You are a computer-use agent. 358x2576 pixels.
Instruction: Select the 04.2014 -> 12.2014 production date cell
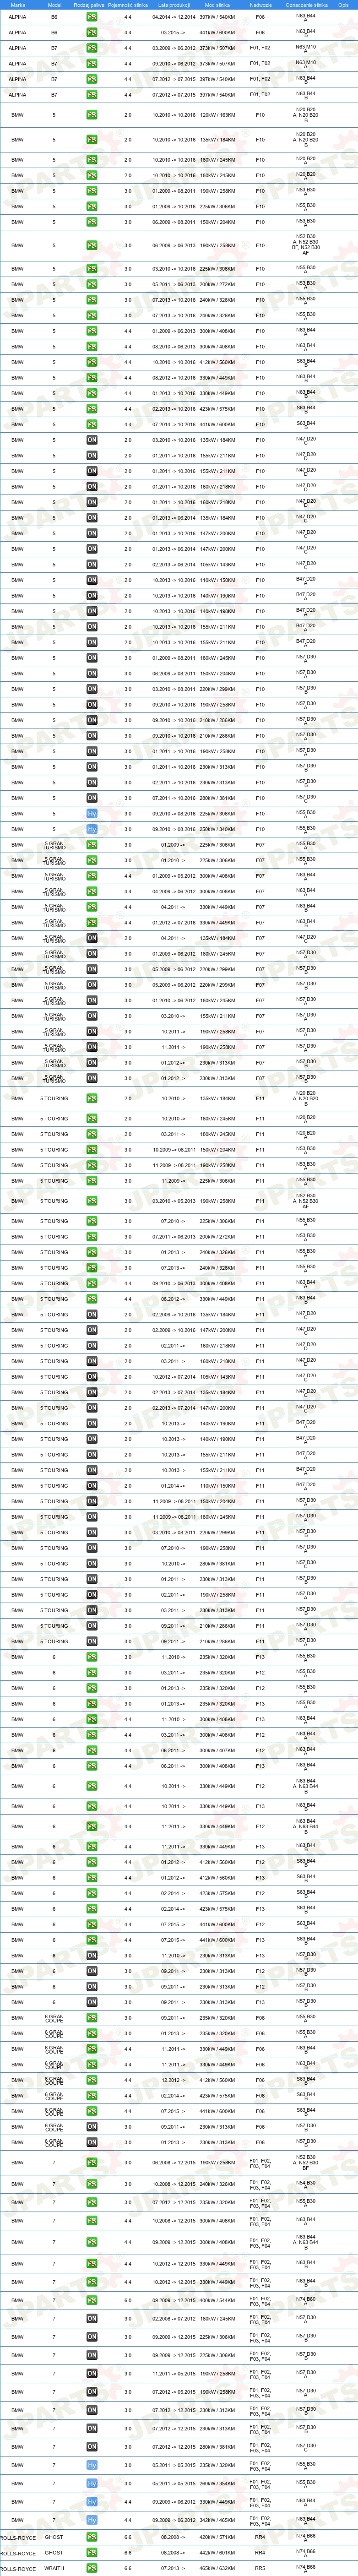click(174, 17)
